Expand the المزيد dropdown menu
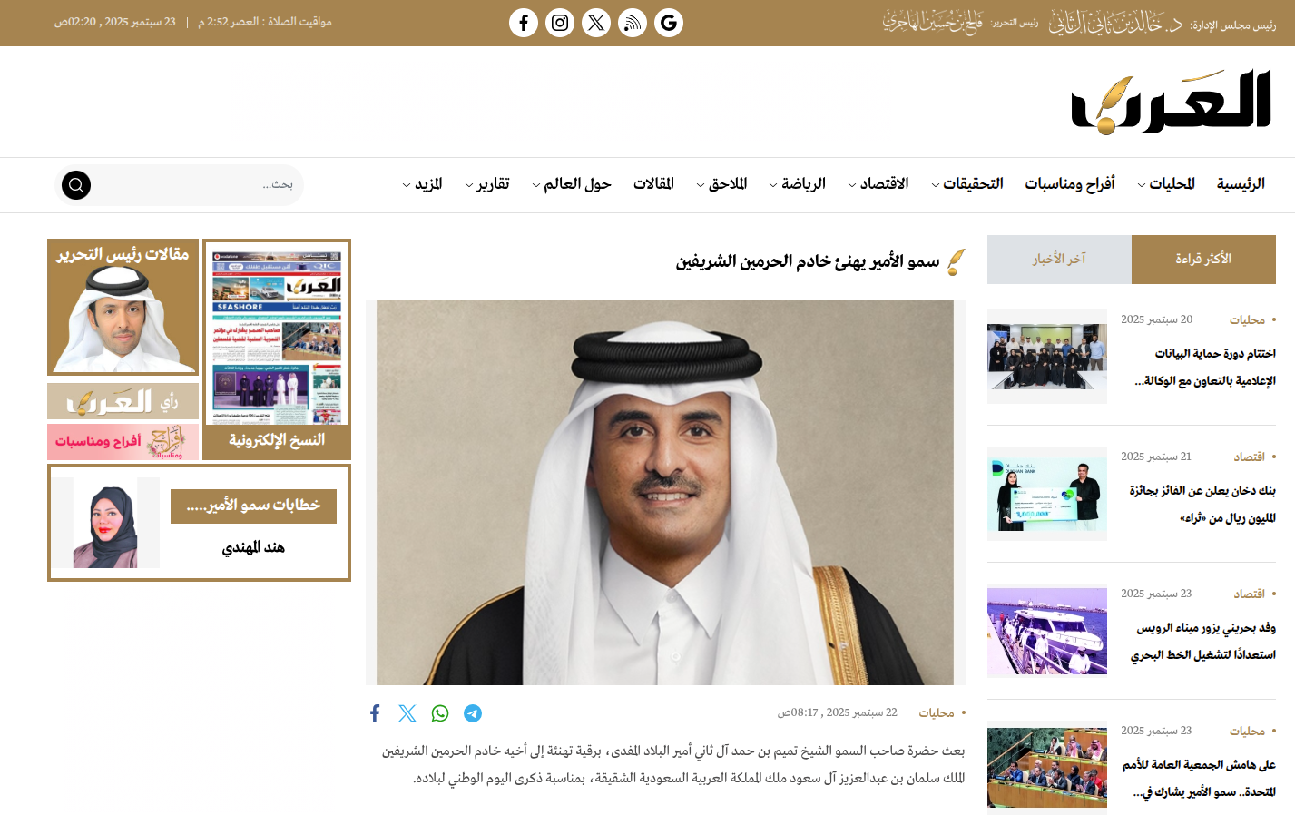The width and height of the screenshot is (1295, 825). pos(422,184)
